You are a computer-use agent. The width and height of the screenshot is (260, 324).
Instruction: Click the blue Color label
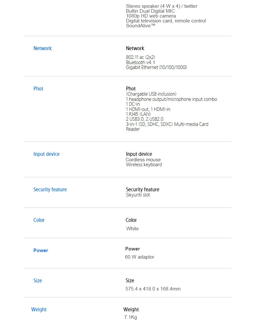(x=39, y=220)
